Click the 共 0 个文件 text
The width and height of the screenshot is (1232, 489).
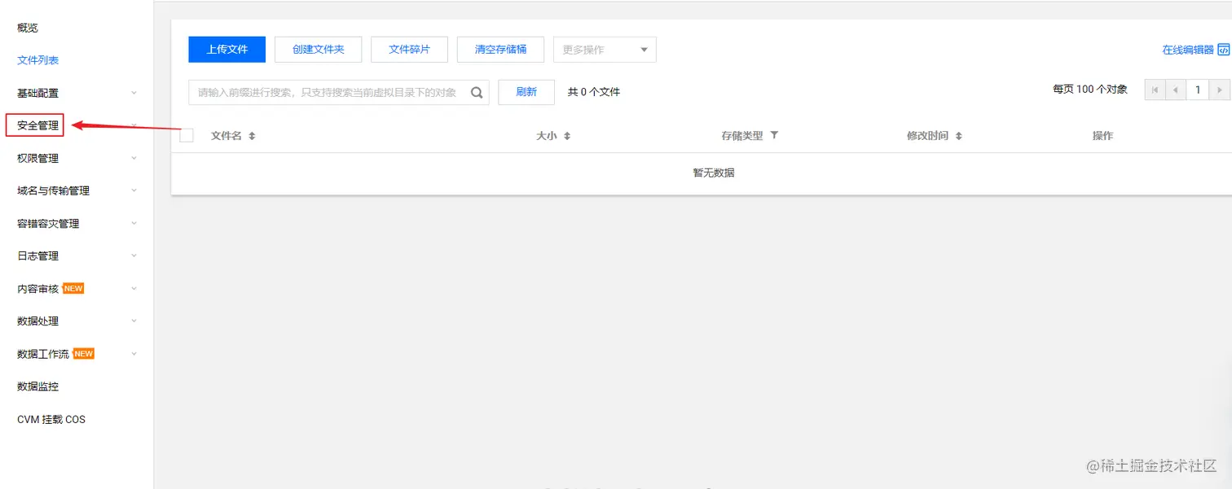[594, 92]
